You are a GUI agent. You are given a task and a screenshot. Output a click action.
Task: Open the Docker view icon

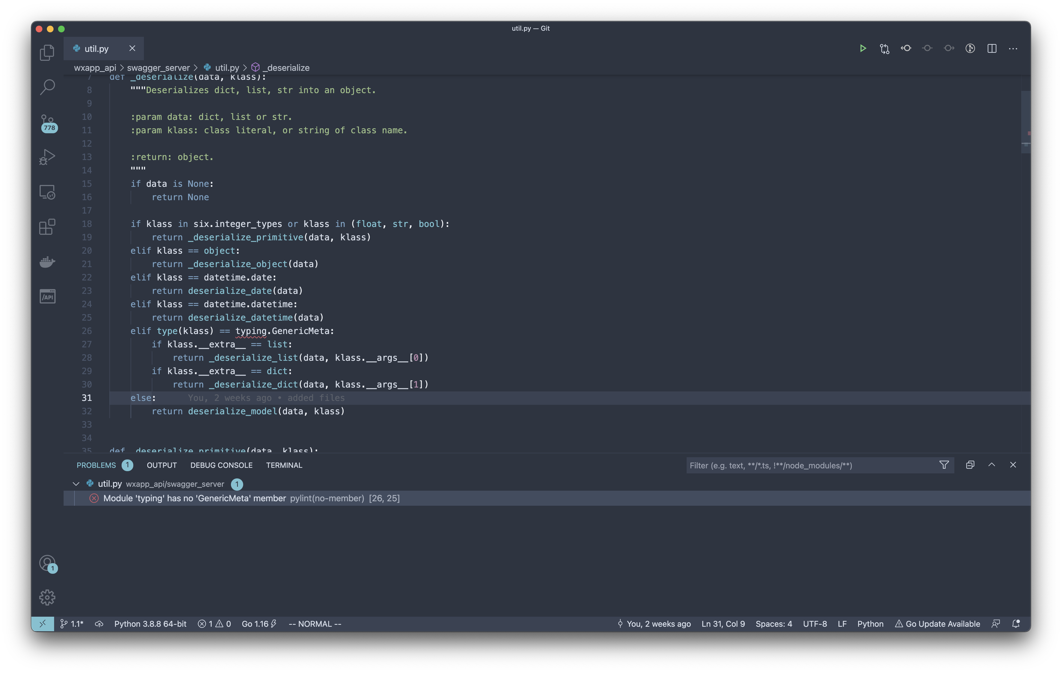(47, 262)
